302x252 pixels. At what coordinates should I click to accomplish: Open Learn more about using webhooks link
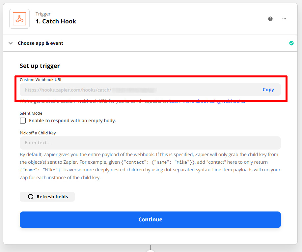point(207,101)
